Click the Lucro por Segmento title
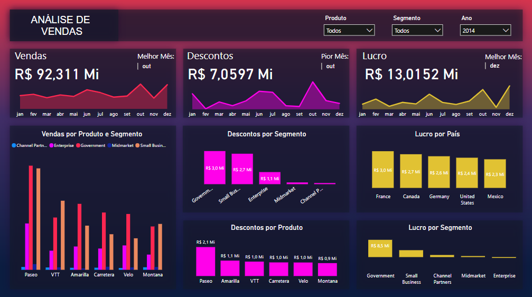This screenshot has height=297, width=532. [440, 228]
